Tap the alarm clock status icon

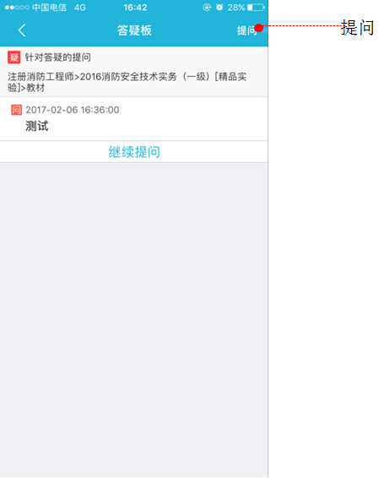pos(219,7)
